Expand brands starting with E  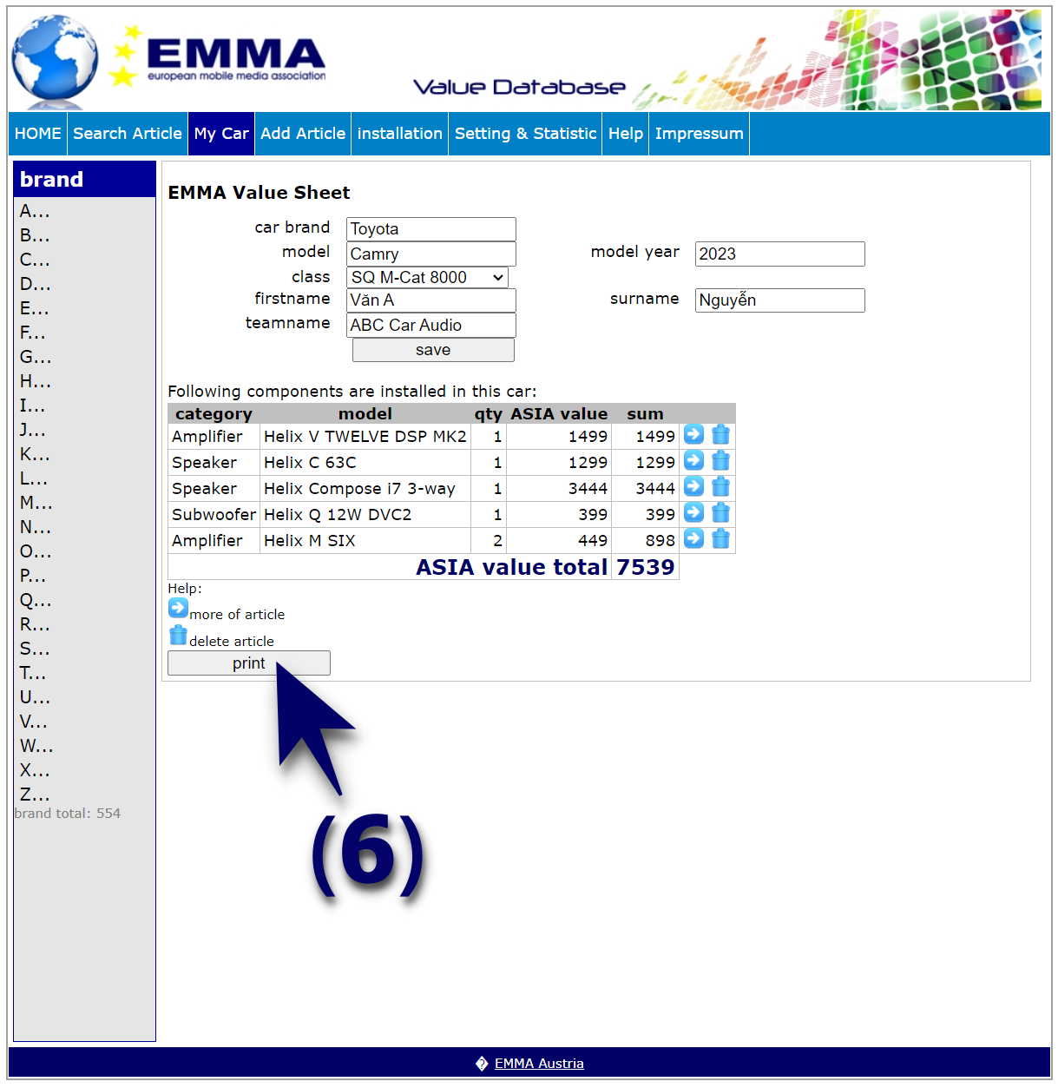tap(35, 308)
